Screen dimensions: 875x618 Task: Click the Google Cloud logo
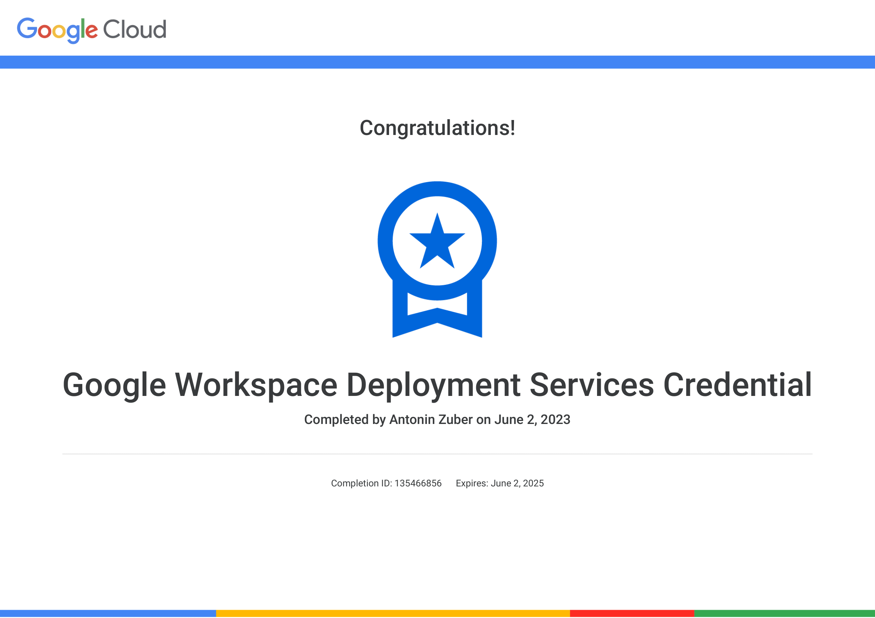pyautogui.click(x=91, y=30)
